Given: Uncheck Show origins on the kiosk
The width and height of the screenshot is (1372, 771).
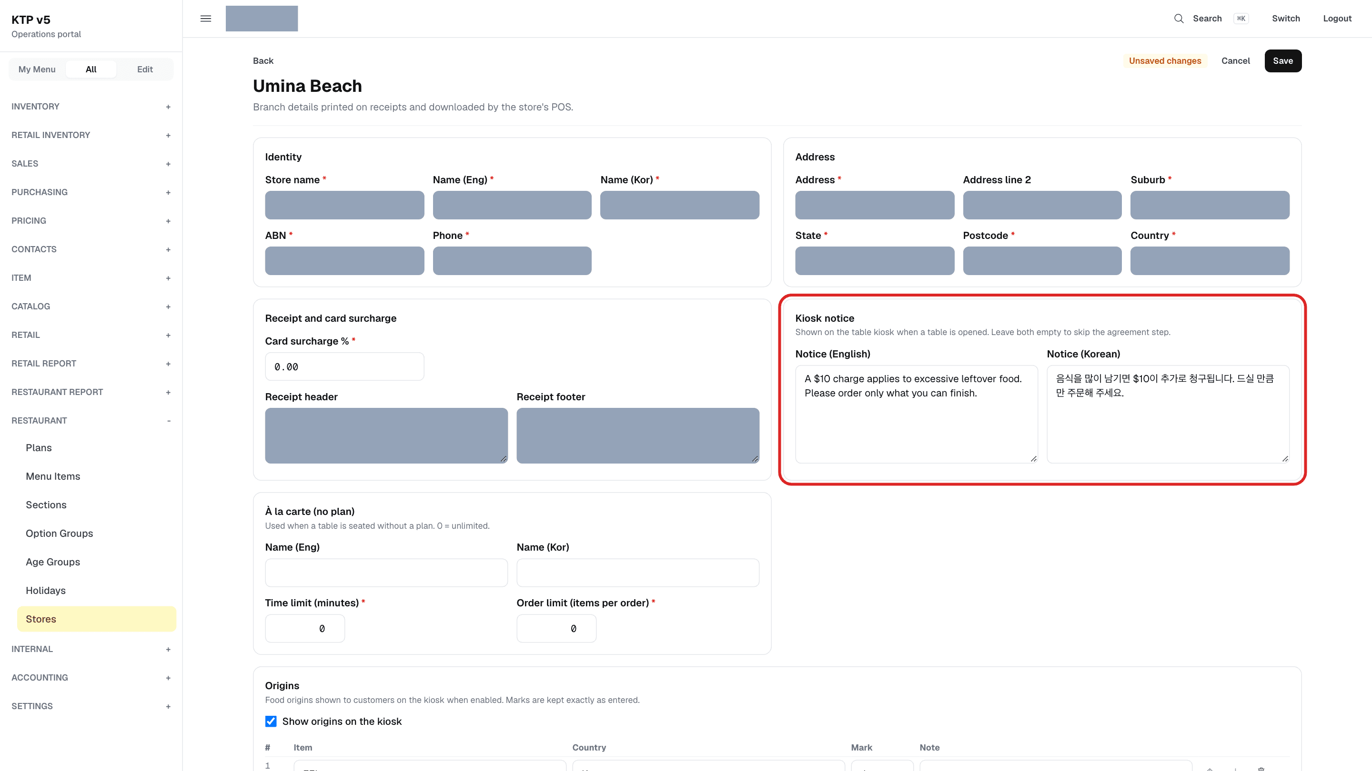Looking at the screenshot, I should (271, 721).
